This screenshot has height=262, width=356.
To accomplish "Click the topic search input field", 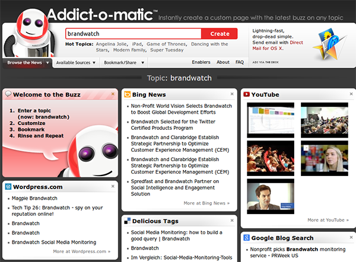I will click(x=133, y=34).
